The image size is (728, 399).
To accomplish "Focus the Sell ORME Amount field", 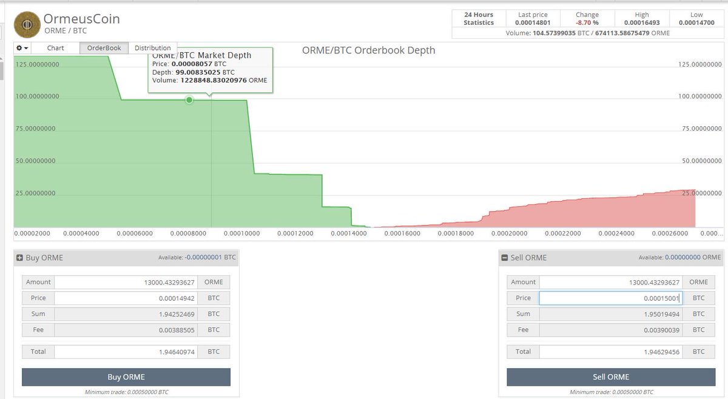I will [x=611, y=282].
